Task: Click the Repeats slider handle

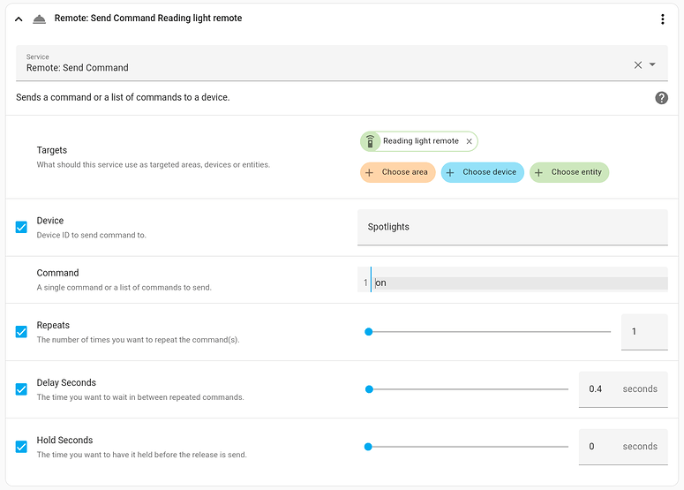Action: [x=369, y=332]
